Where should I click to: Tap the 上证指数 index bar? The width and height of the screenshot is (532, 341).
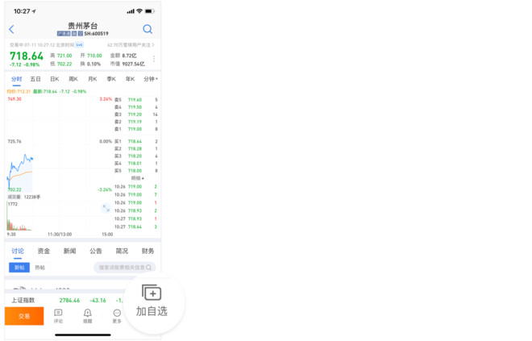tap(64, 300)
